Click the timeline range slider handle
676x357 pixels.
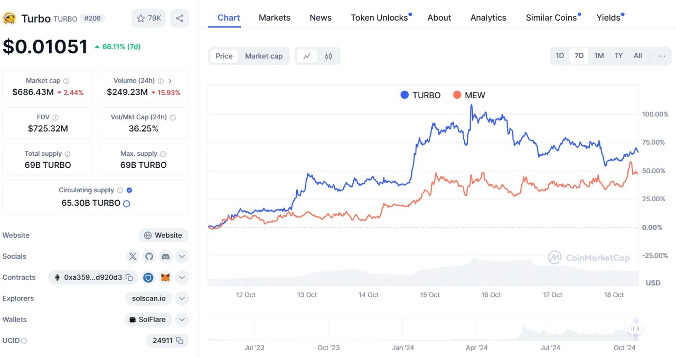[635, 329]
